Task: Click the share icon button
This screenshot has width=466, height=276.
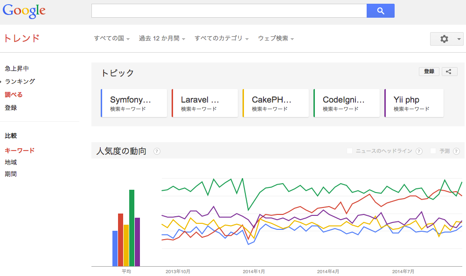Action: 449,72
